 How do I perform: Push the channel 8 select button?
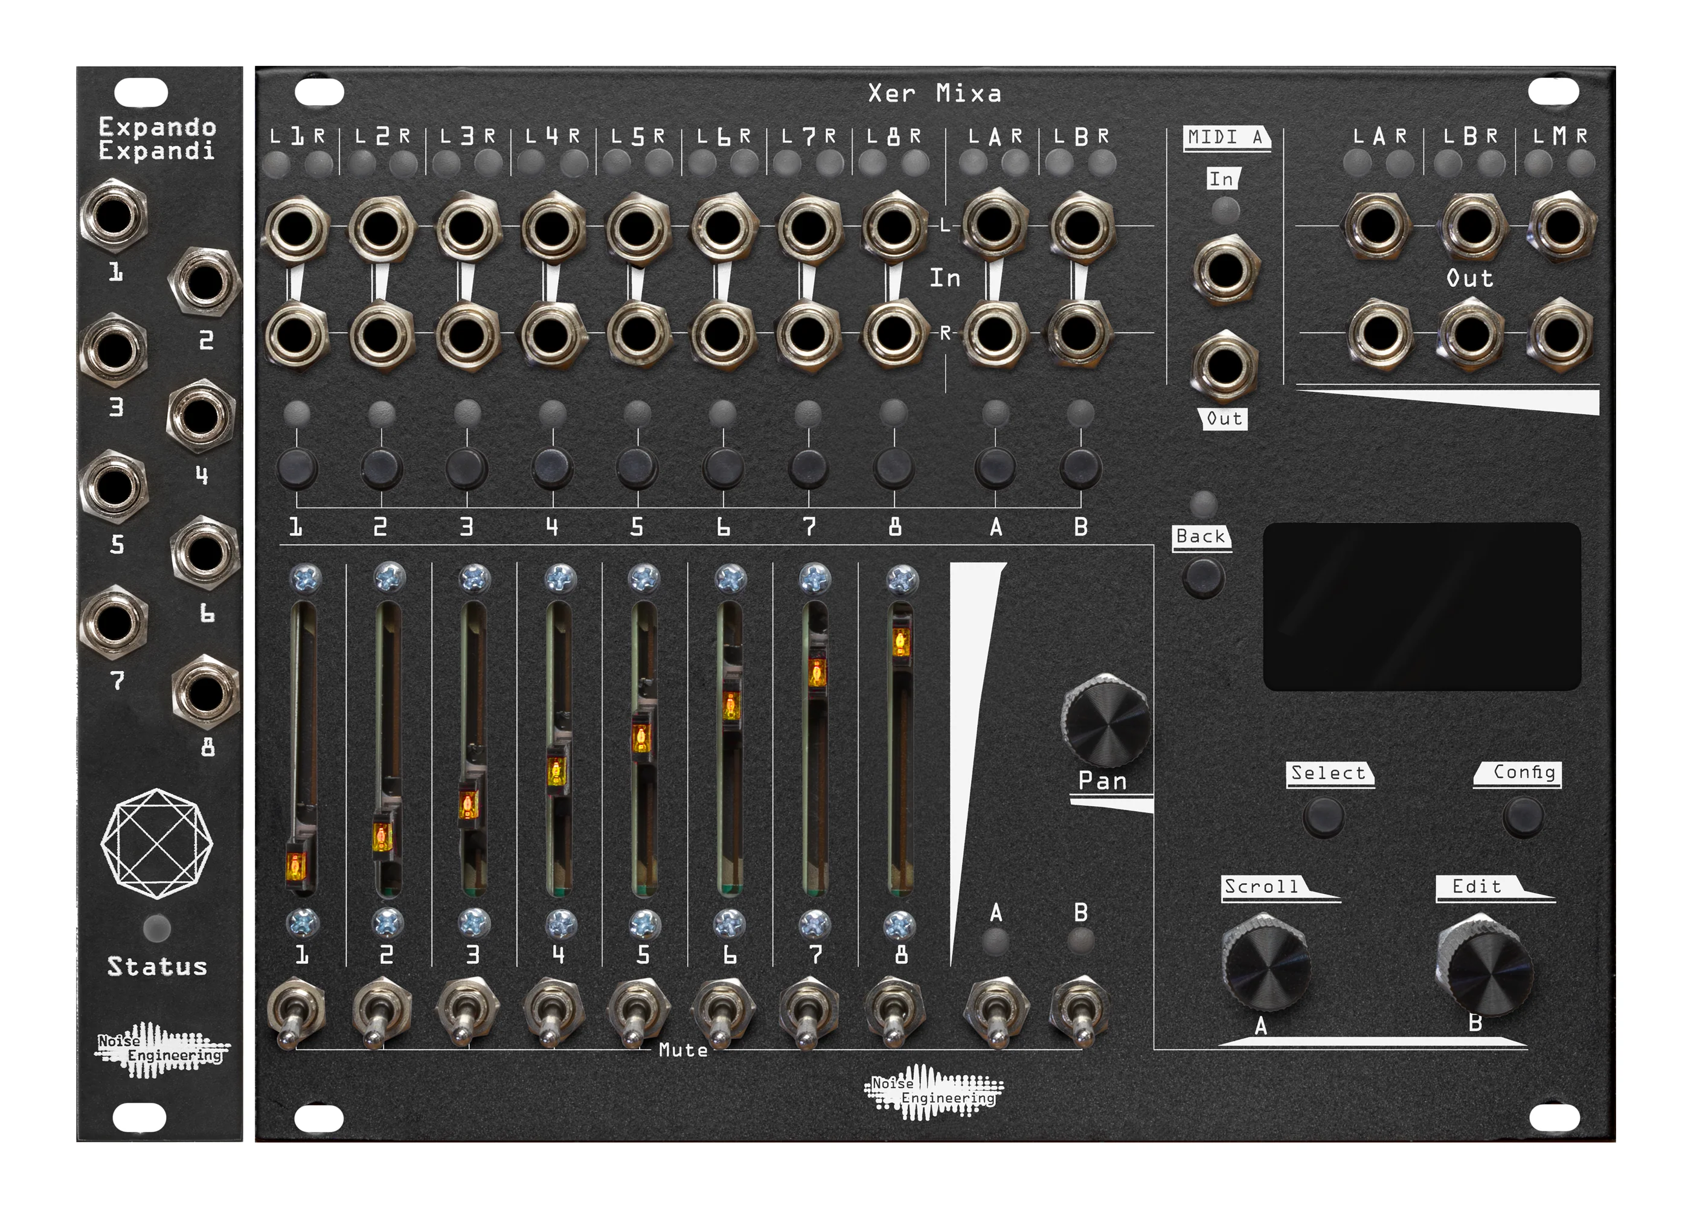coord(894,469)
